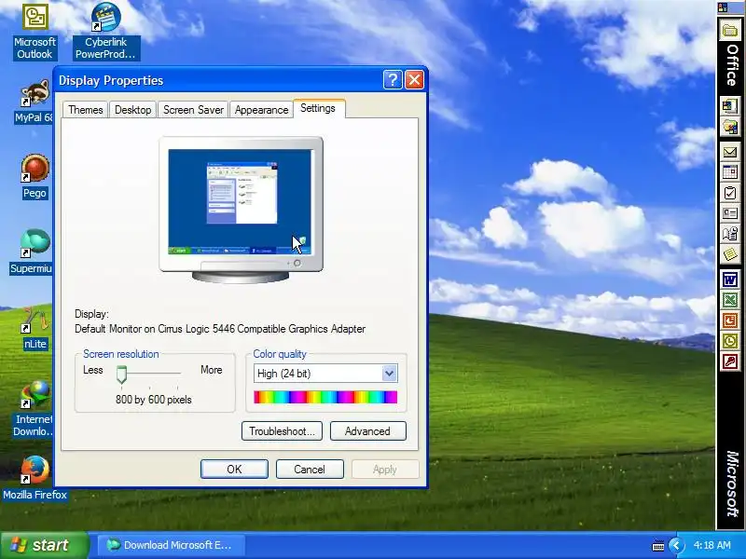Close the Display Properties window
Viewport: 746px width, 559px height.
coord(414,80)
